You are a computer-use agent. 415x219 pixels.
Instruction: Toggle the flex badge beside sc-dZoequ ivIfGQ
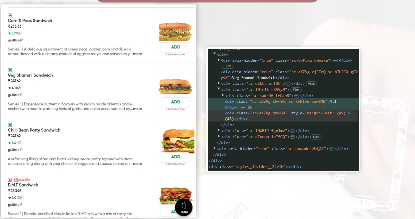tap(316, 137)
